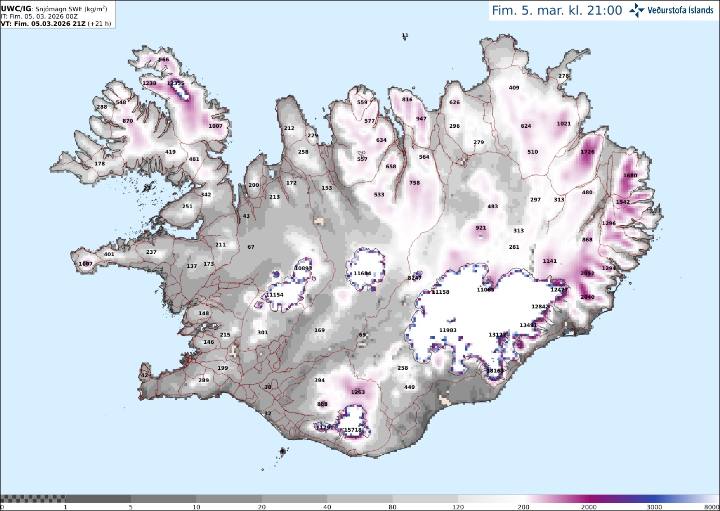Screen dimensions: 720x511
Task: Click the '1263' snow value
Action: (358, 392)
